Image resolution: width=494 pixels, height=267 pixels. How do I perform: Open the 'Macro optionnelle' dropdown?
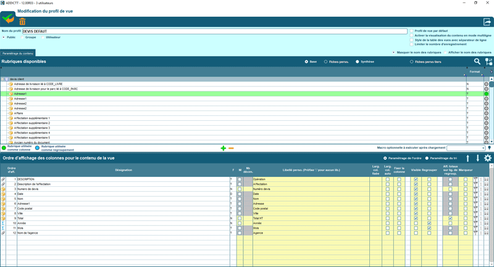483,148
